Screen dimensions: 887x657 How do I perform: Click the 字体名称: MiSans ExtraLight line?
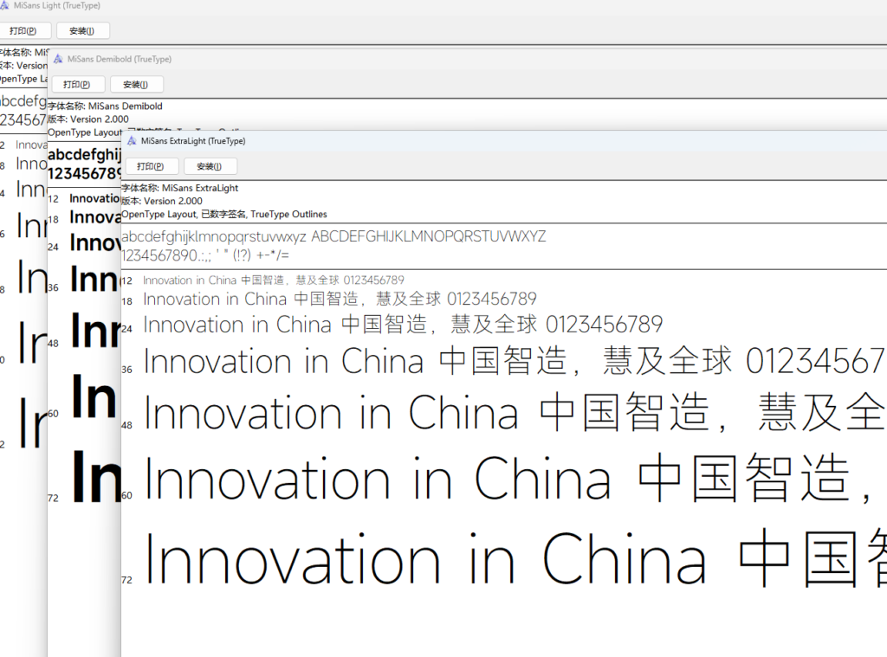pos(179,188)
